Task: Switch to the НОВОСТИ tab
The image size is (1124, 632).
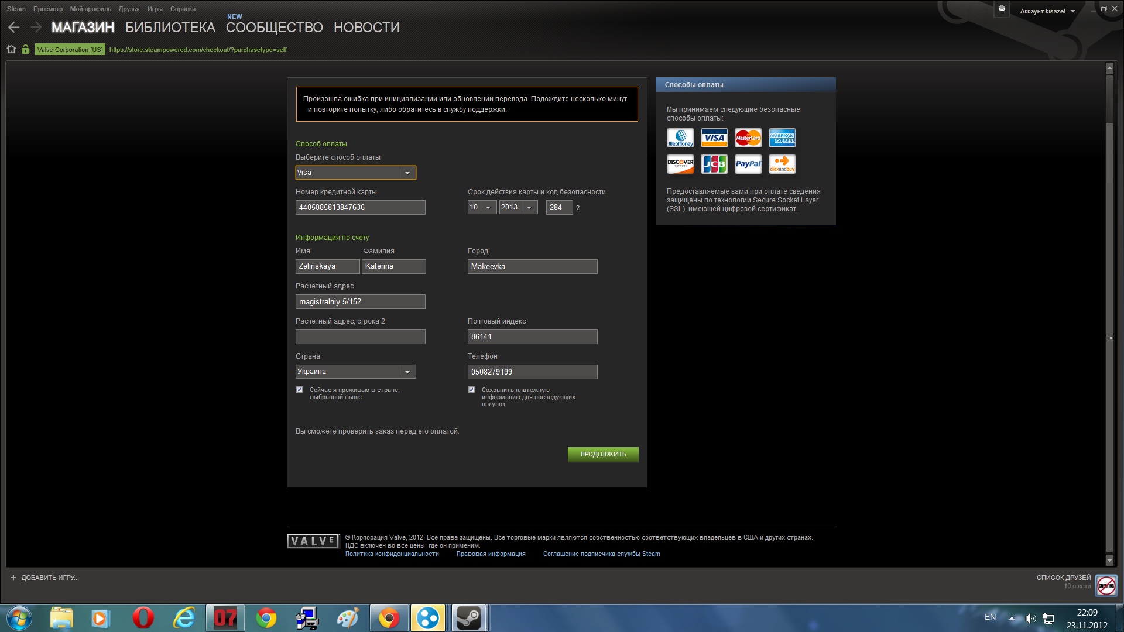Action: coord(367,28)
